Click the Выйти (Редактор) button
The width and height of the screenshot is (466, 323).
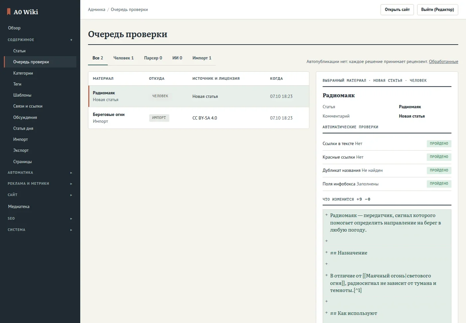tap(437, 10)
